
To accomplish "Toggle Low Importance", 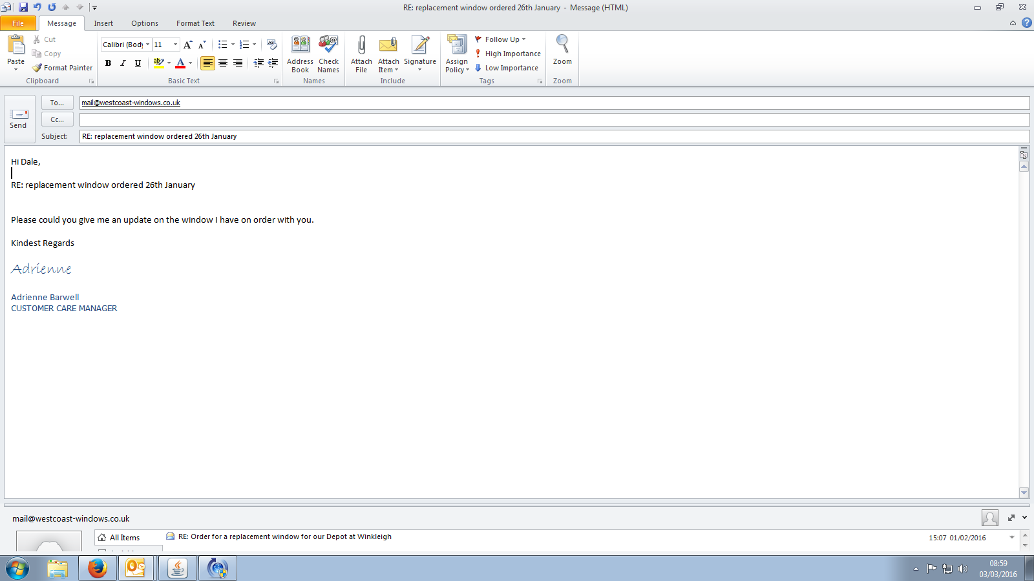I will pyautogui.click(x=506, y=68).
